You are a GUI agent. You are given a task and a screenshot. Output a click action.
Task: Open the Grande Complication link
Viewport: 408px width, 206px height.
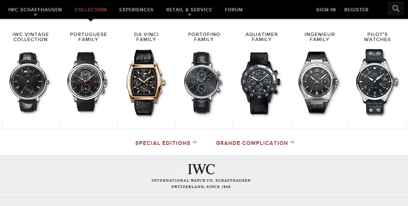point(252,143)
